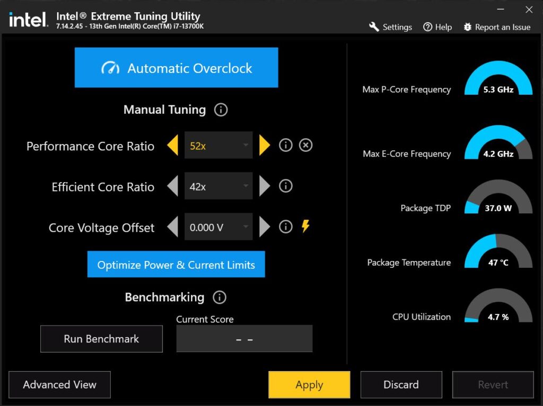Viewport: 543px width, 406px height.
Task: Minimize the Extreme Tuning Utility window
Action: 501,10
